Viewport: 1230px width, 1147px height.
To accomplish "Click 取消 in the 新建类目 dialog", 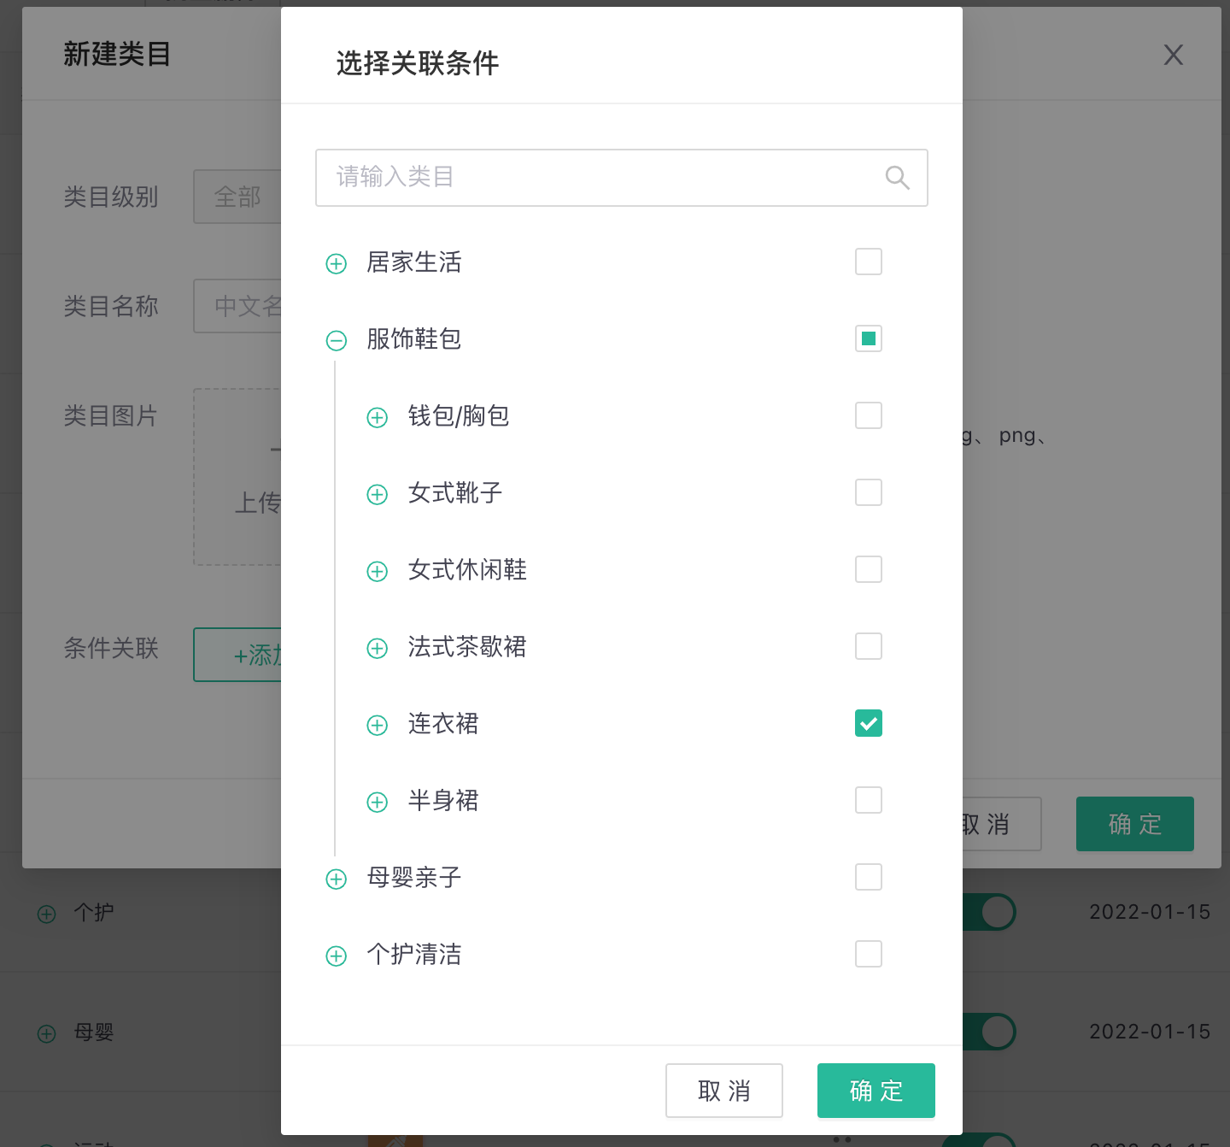I will point(1002,824).
